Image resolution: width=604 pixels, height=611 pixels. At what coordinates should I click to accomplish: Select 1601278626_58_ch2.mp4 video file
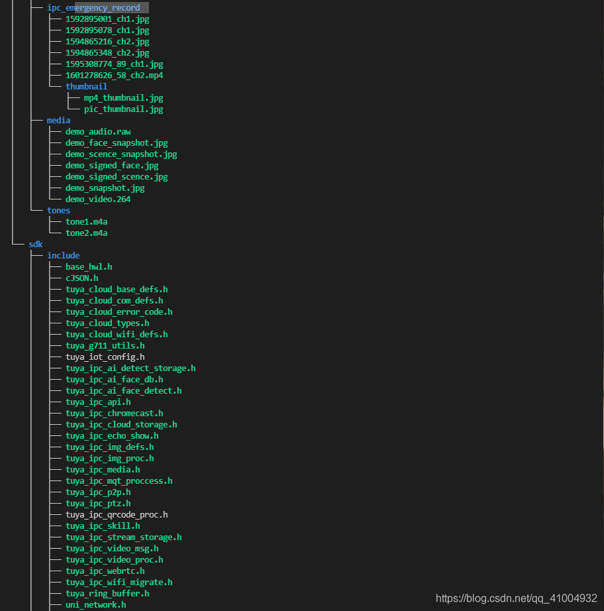pos(113,75)
